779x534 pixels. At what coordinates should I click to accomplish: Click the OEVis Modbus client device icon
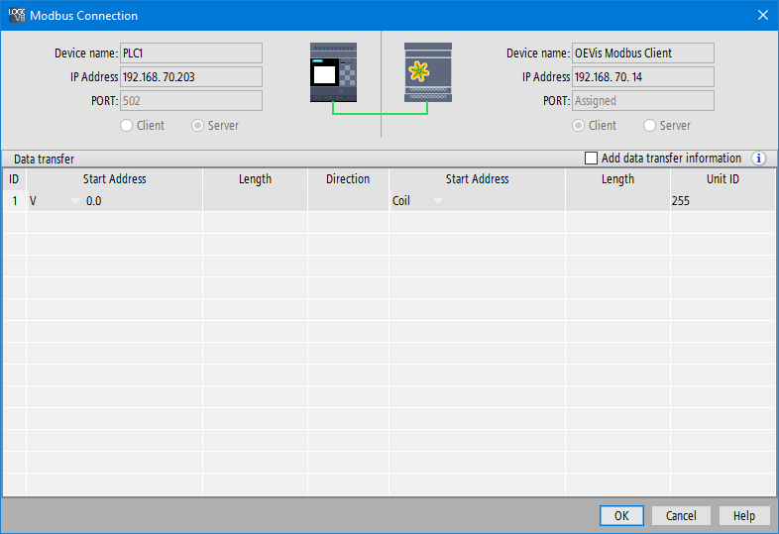tap(428, 71)
